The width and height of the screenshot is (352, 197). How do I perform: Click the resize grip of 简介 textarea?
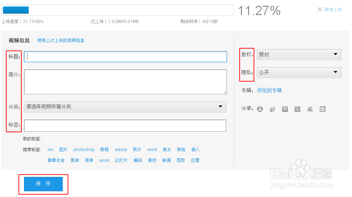coord(225,92)
